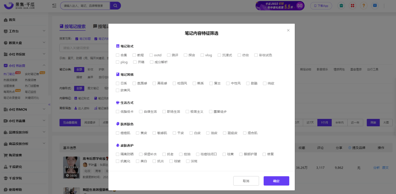
Task: Check the 日系 style checkbox
Action: tap(117, 83)
